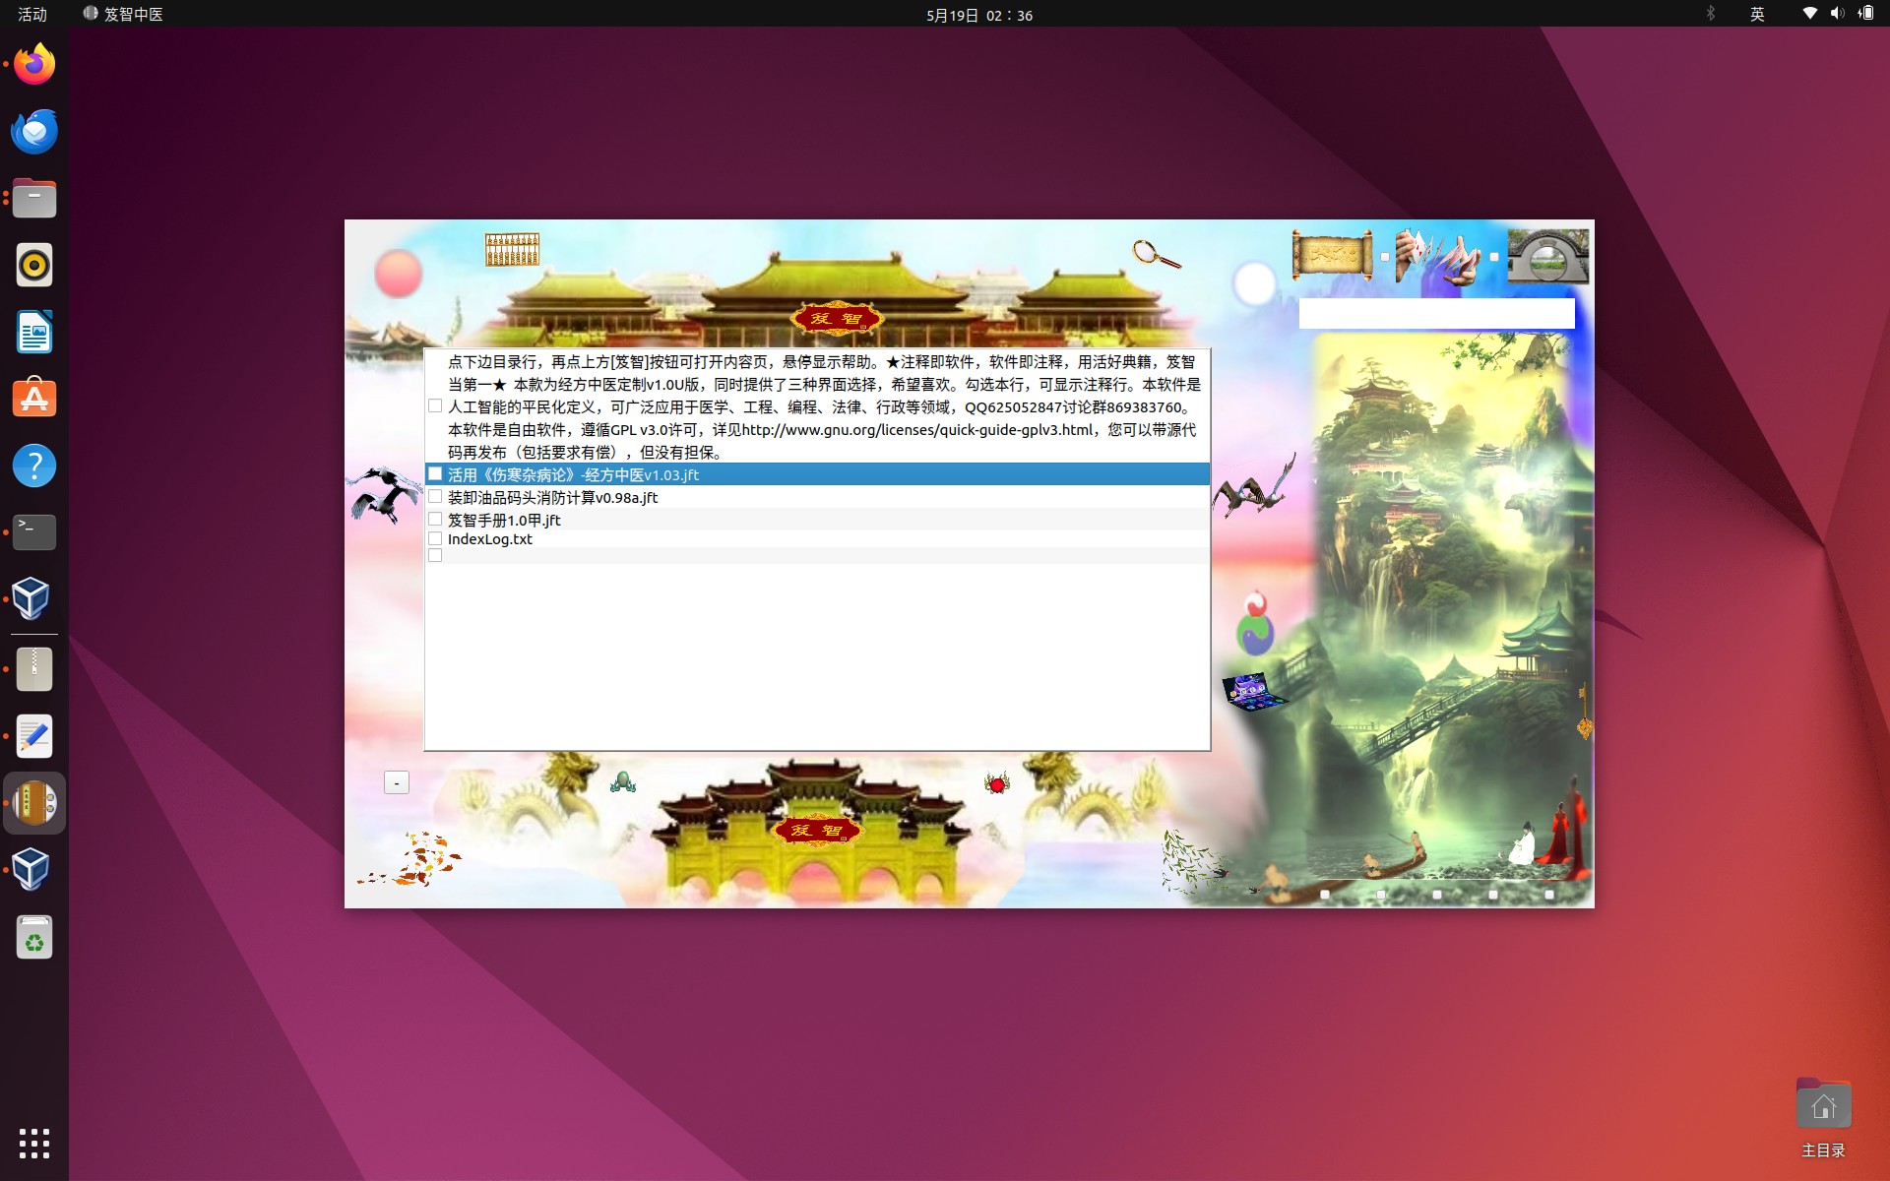The width and height of the screenshot is (1890, 1181).
Task: Click the taiji ball icon
Action: (1255, 624)
